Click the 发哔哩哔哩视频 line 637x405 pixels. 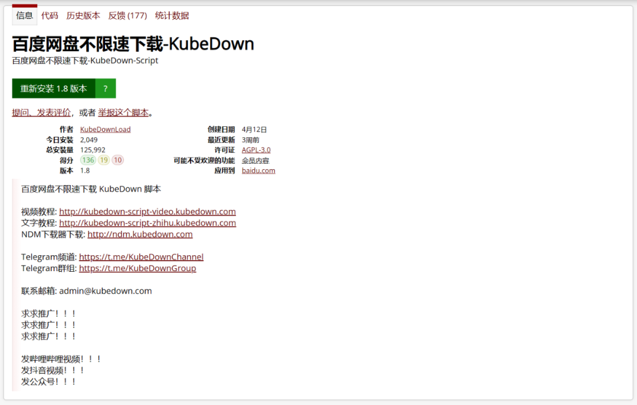pos(61,359)
